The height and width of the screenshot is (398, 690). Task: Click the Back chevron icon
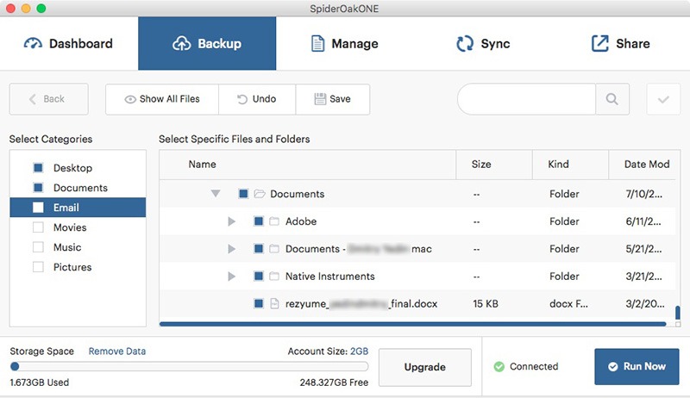point(32,99)
